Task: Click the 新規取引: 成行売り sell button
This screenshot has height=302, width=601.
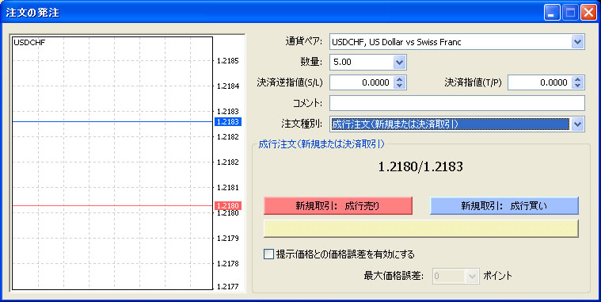Action: click(x=338, y=205)
